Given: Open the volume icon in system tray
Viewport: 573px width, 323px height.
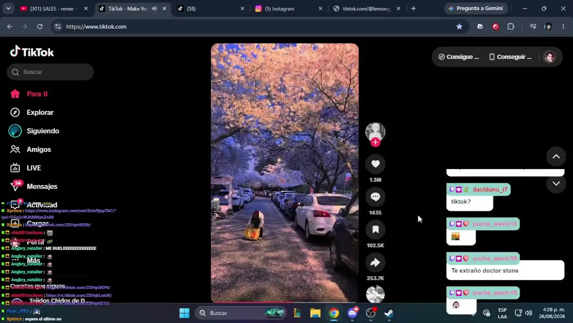Looking at the screenshot, I should tap(529, 313).
